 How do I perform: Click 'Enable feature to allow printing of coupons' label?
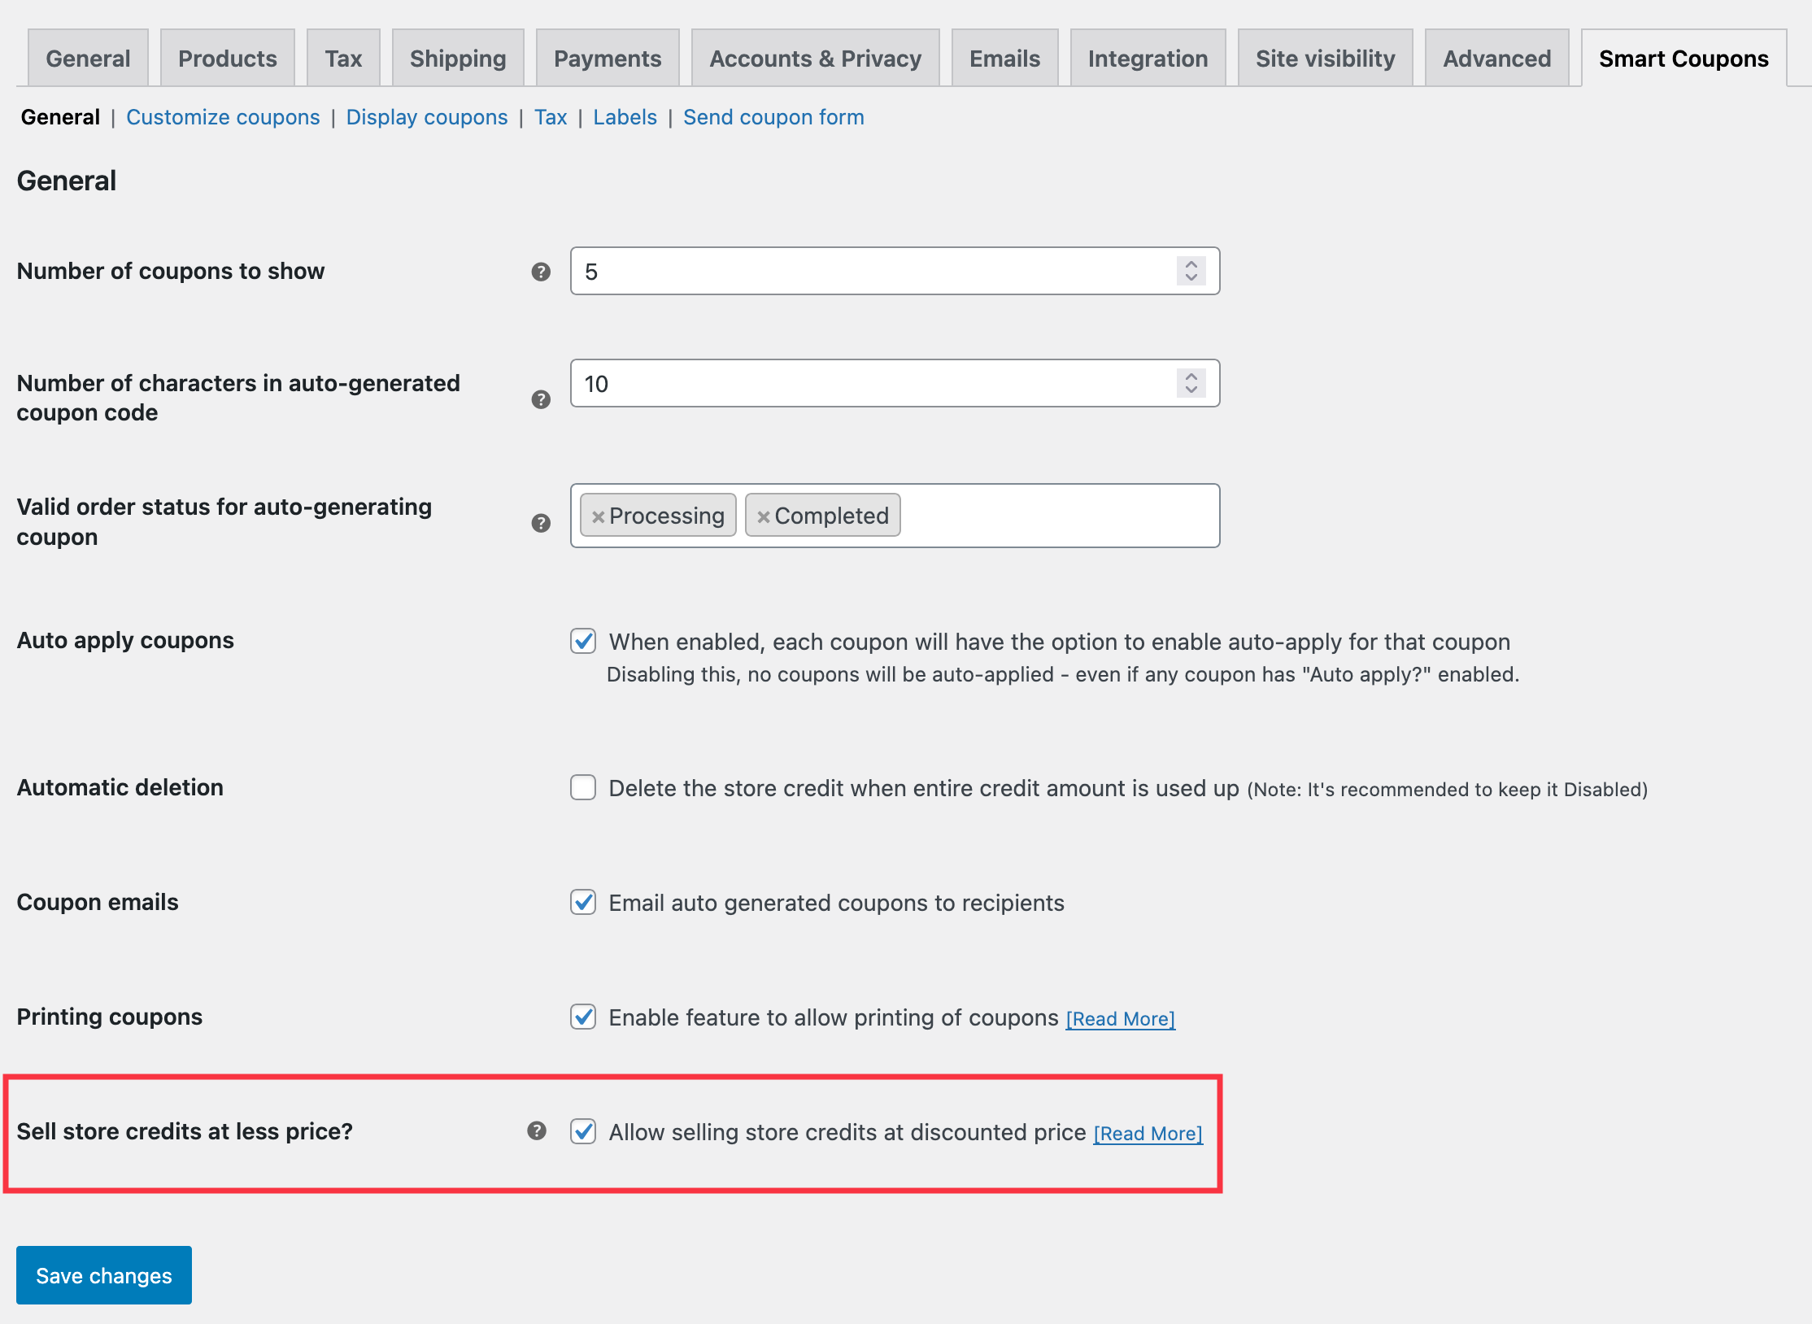[834, 1017]
